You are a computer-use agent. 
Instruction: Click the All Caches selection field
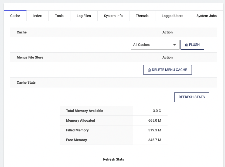pyautogui.click(x=150, y=45)
